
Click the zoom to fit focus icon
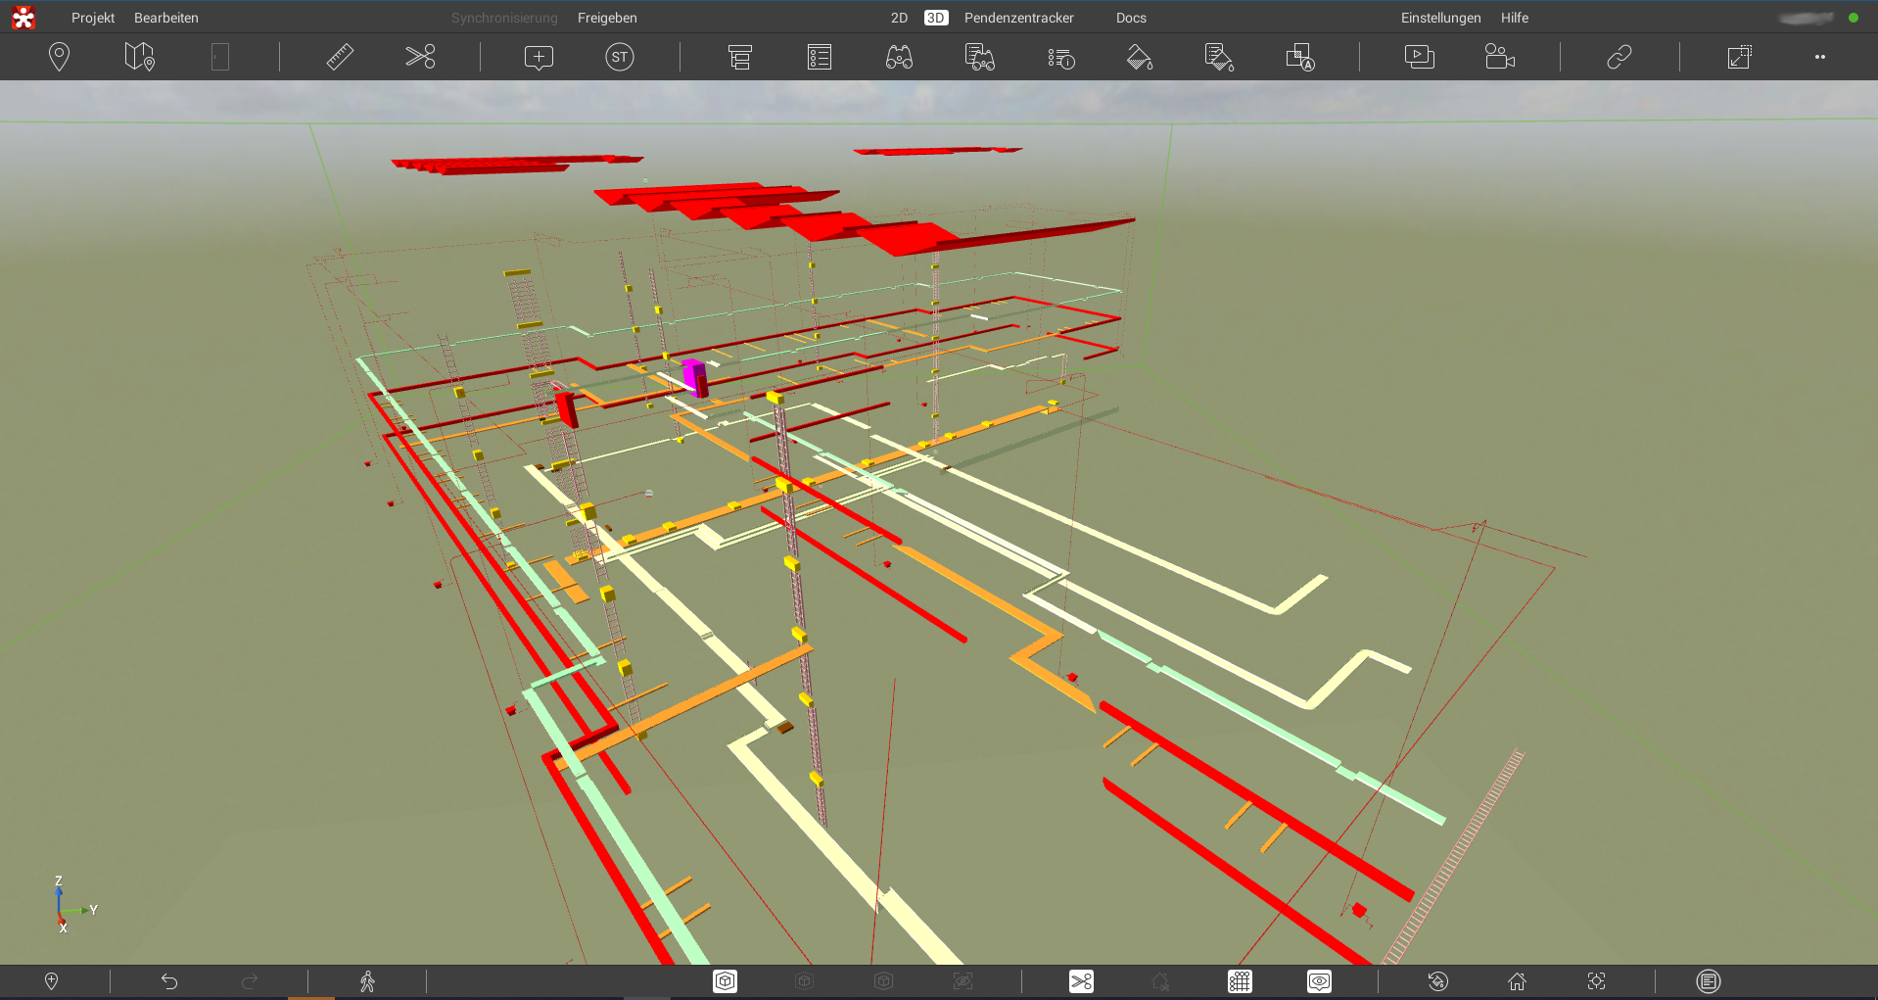(x=1596, y=981)
